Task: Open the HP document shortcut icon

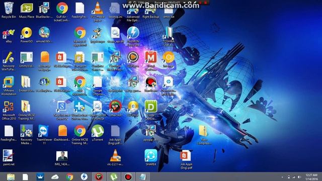Action: point(169,82)
